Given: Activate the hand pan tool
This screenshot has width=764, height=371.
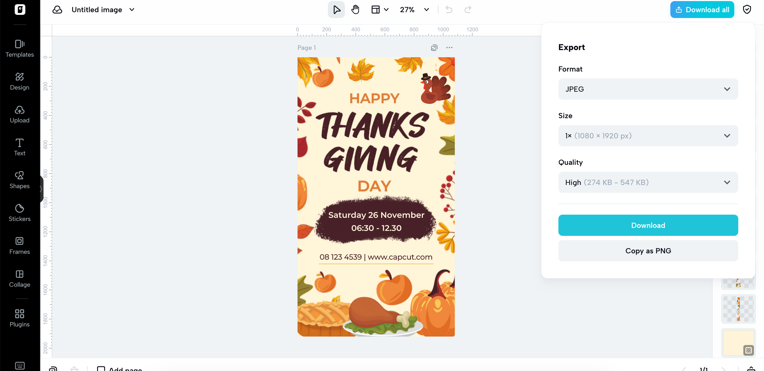Looking at the screenshot, I should point(355,10).
